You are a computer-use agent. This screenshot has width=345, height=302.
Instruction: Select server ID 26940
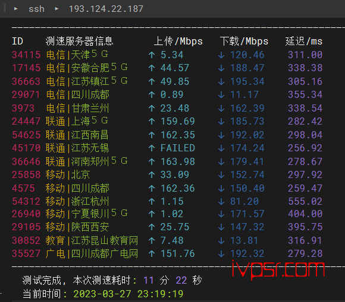(x=26, y=214)
